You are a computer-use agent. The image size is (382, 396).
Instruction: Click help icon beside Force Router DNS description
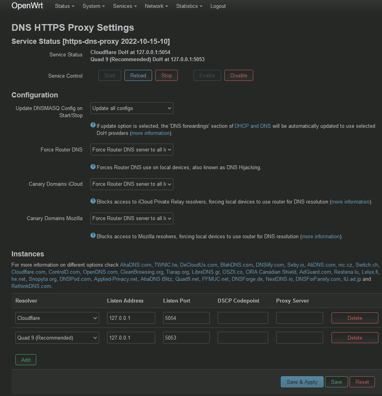pos(92,167)
